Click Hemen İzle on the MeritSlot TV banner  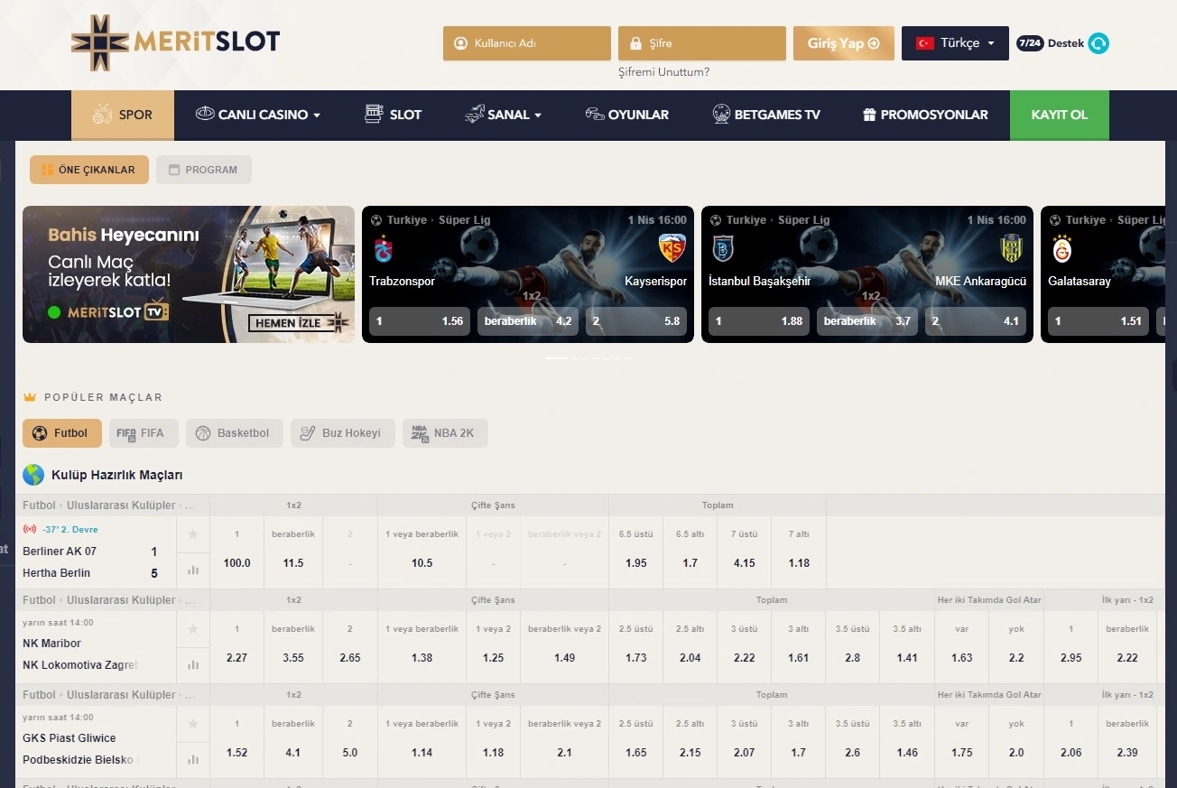(299, 323)
